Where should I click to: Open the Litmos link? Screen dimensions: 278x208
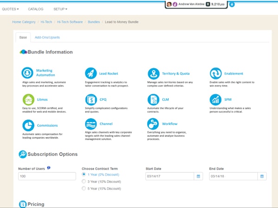[42, 99]
